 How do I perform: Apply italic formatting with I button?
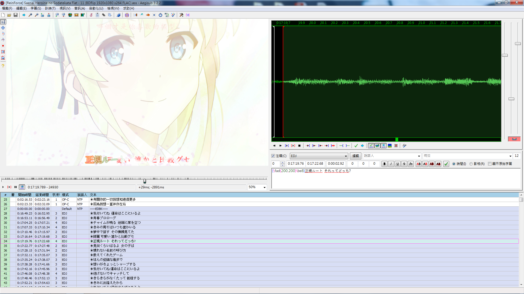pos(391,164)
